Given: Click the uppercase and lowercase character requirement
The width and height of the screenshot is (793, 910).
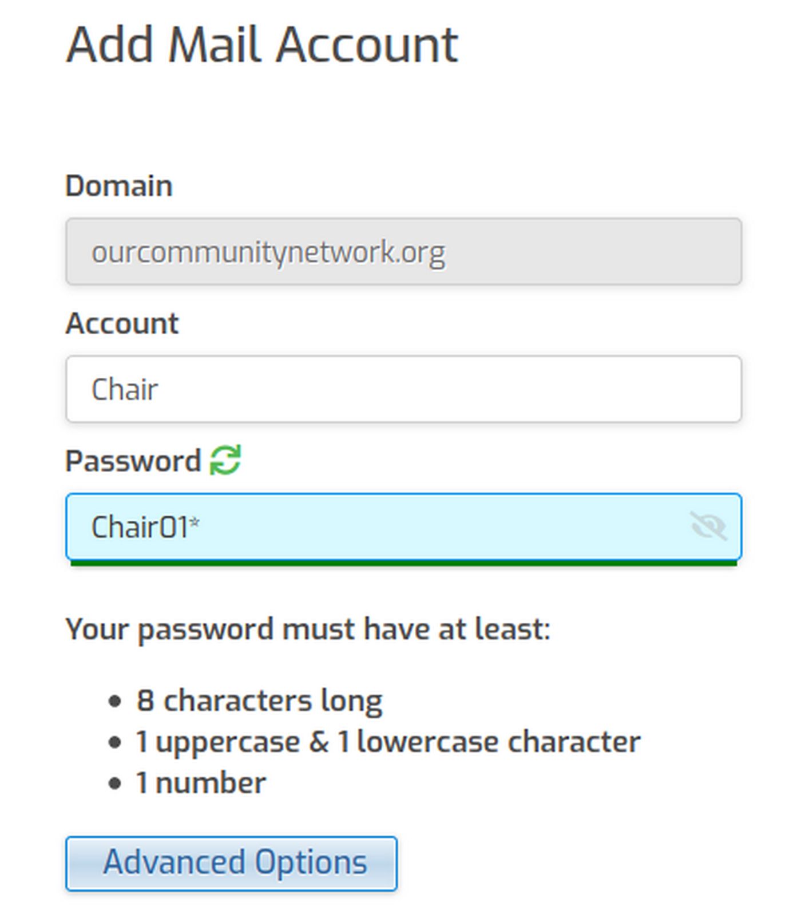Looking at the screenshot, I should 388,742.
